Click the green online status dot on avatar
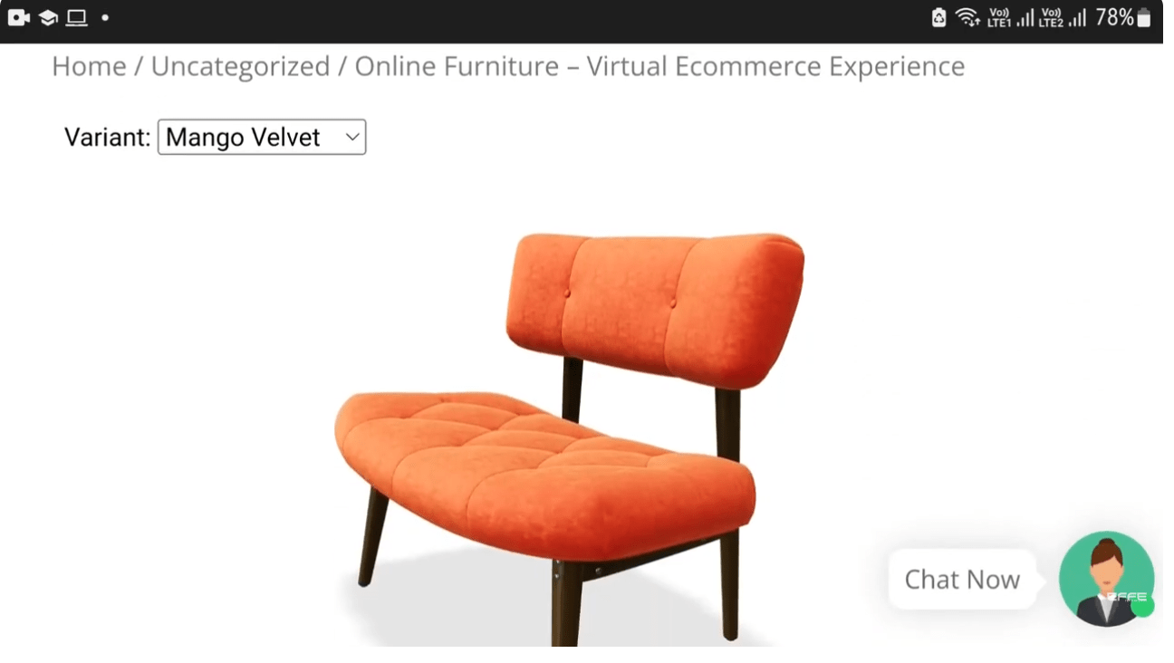Viewport: 1174px width, 663px height. click(x=1143, y=606)
